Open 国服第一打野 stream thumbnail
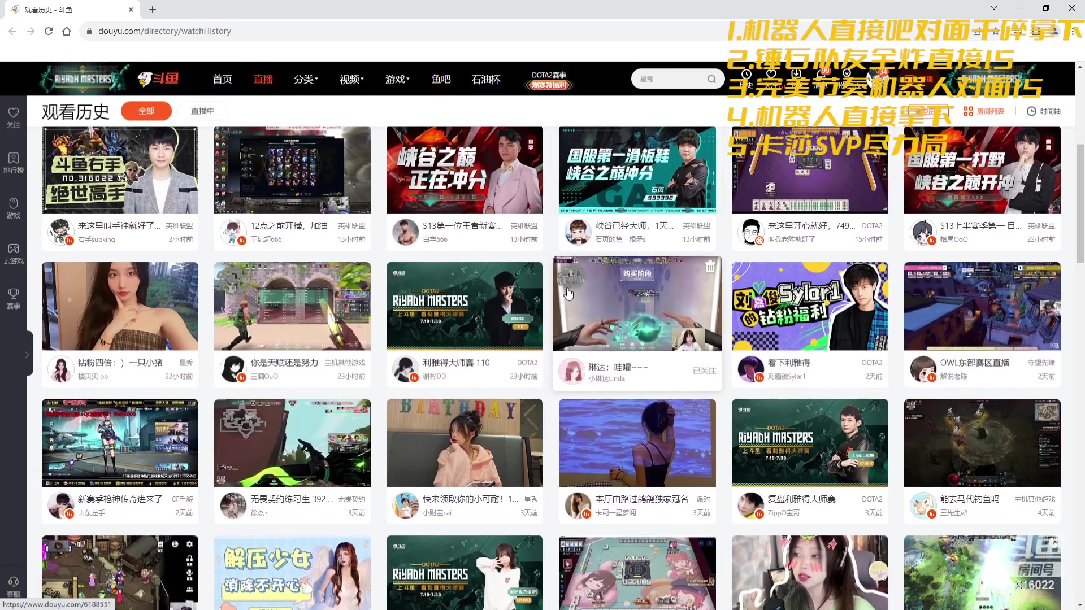The image size is (1085, 610). click(982, 169)
